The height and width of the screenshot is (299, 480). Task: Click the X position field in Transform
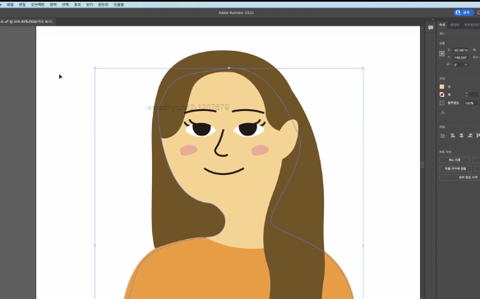coord(460,50)
